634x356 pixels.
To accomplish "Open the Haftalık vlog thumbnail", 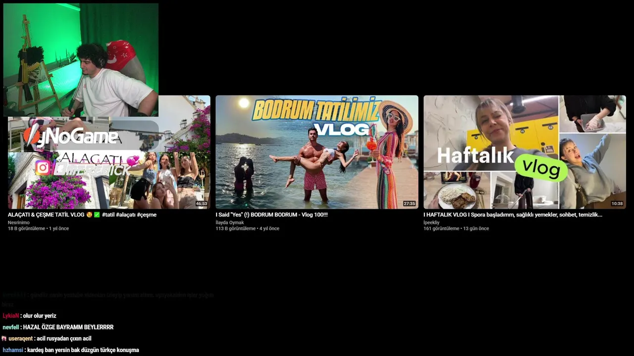I will [525, 152].
